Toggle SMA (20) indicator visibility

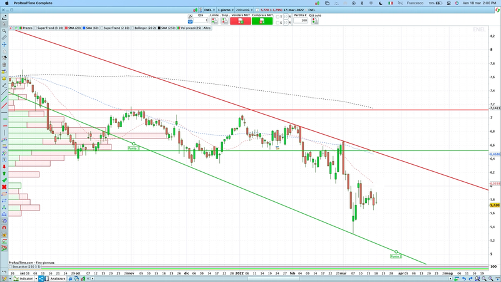pos(66,28)
